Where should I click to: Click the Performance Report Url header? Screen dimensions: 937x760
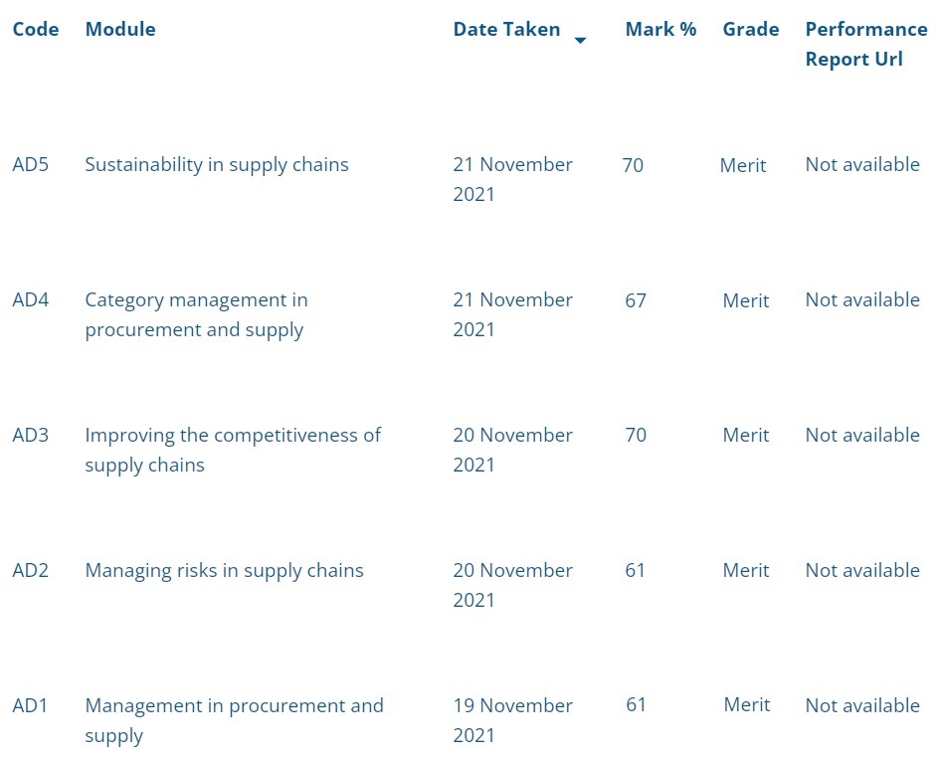point(866,44)
